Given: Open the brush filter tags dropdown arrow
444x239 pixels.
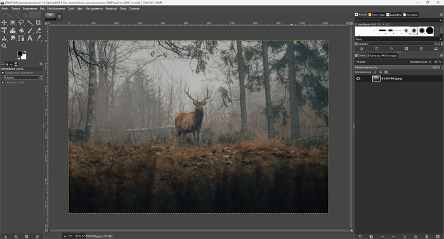Looking at the screenshot, I should click(441, 20).
